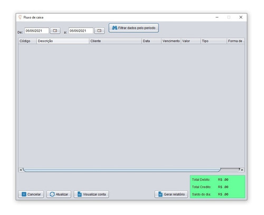Click the end date input field
Screen dimensions: 264x215
click(81, 31)
